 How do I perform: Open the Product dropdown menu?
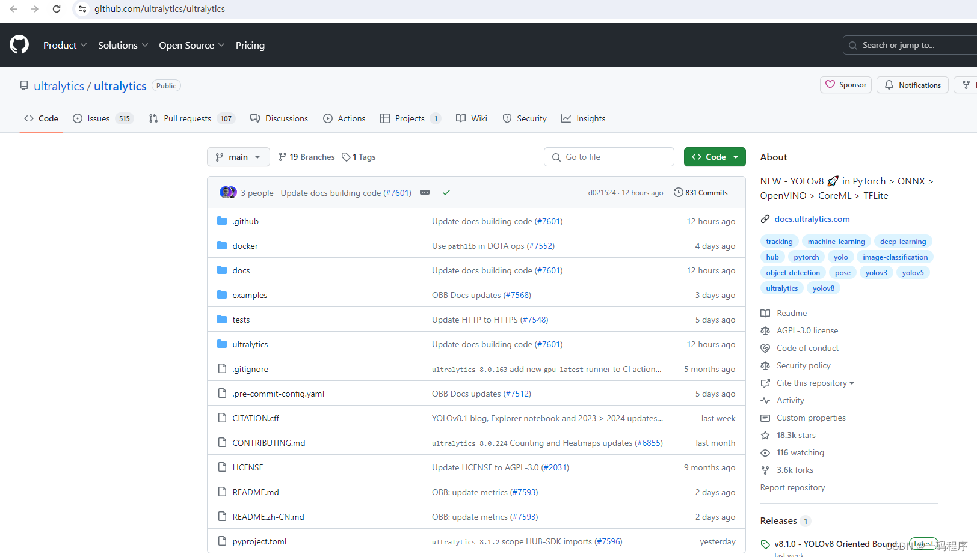coord(65,45)
